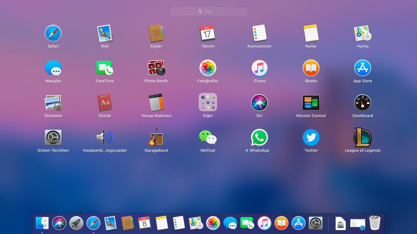Launch Siri from the Launchpad grid

(x=259, y=103)
